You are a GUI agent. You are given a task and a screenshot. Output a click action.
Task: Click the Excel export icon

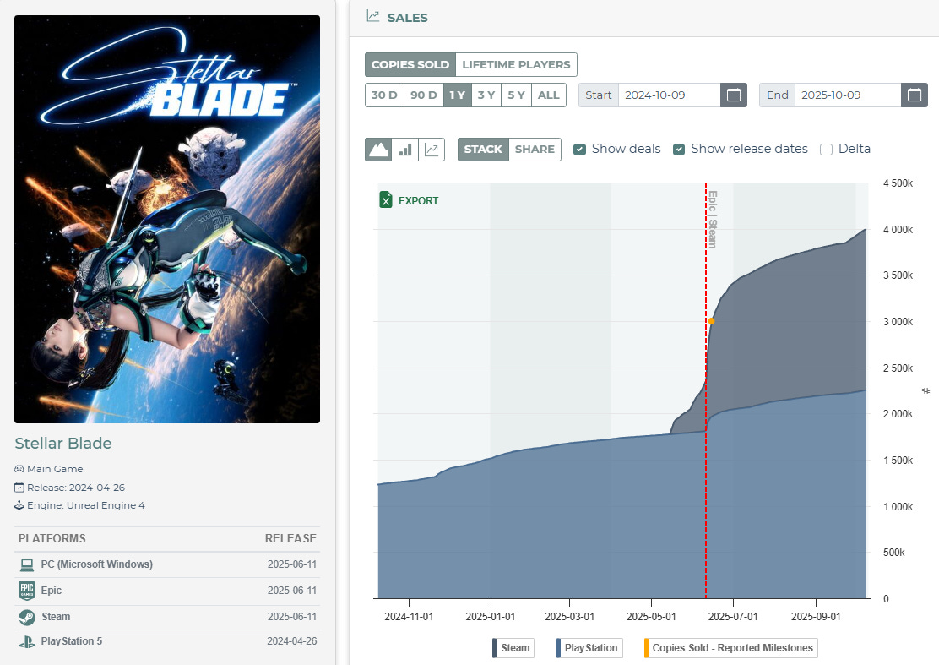[x=386, y=200]
